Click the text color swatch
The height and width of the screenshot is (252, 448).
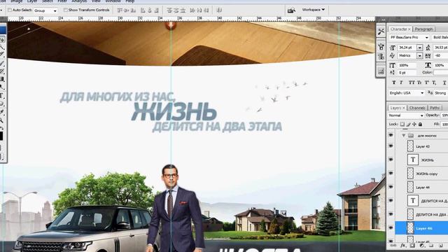click(441, 73)
